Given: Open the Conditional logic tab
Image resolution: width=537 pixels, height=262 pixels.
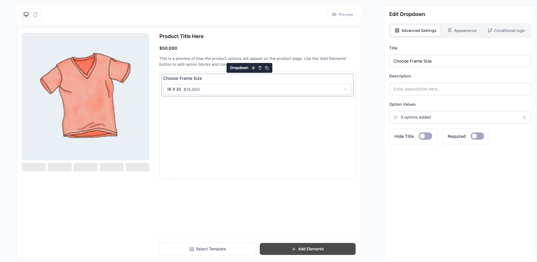Looking at the screenshot, I should [506, 30].
